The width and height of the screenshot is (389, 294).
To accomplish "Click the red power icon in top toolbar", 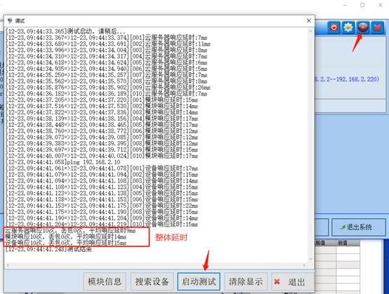I will click(334, 27).
